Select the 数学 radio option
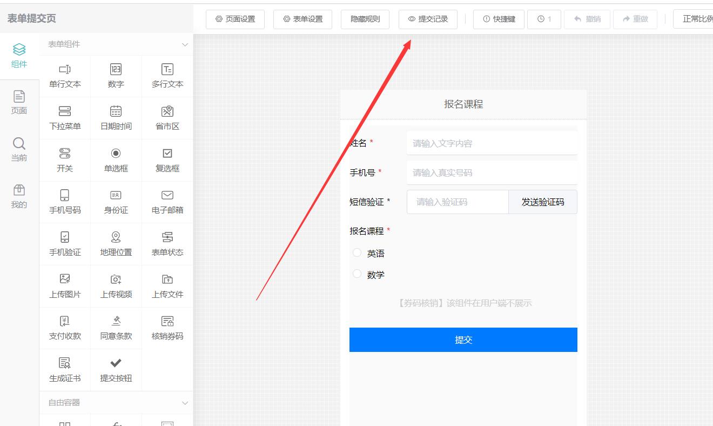Image resolution: width=713 pixels, height=426 pixels. 357,274
